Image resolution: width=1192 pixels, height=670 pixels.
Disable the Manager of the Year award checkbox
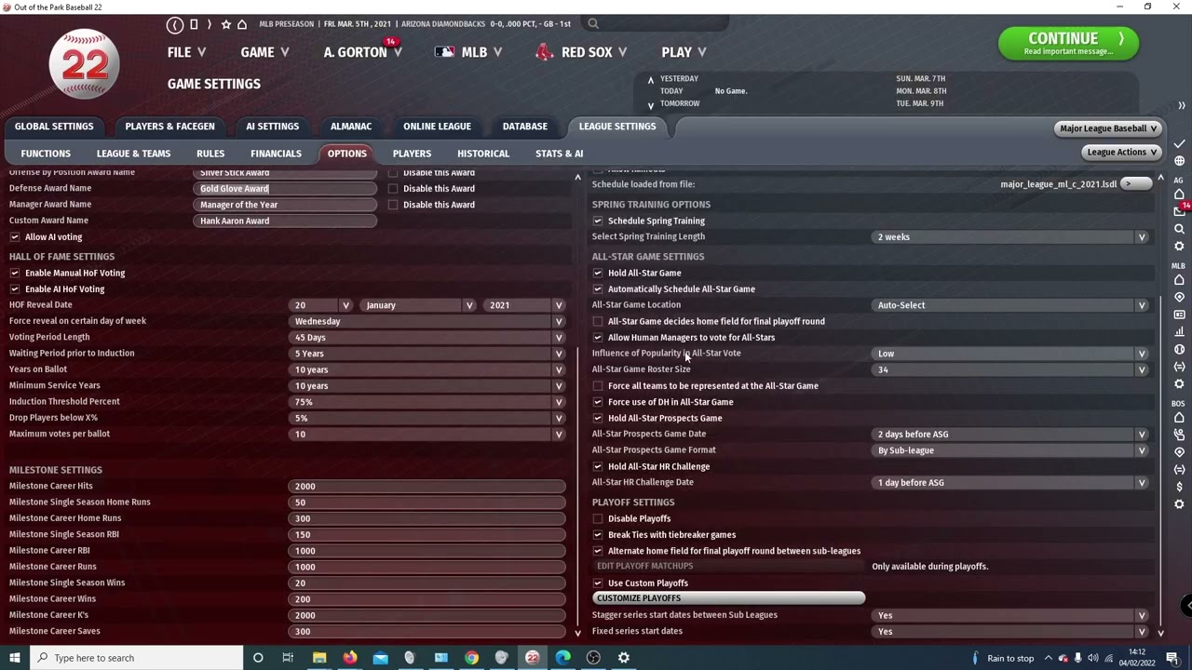tap(393, 205)
